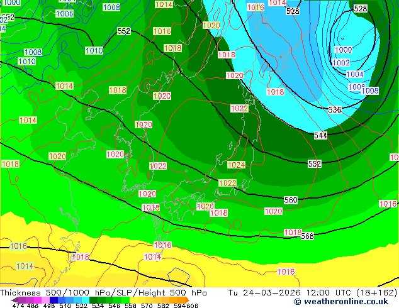This screenshot has height=308, width=399.
Task: Click the orange arrow tip ending the legend
Action: coord(188,300)
